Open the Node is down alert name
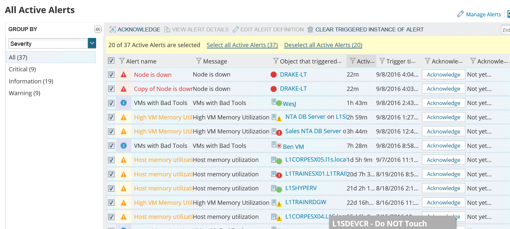Screen dimensions: 510x229 point(153,75)
